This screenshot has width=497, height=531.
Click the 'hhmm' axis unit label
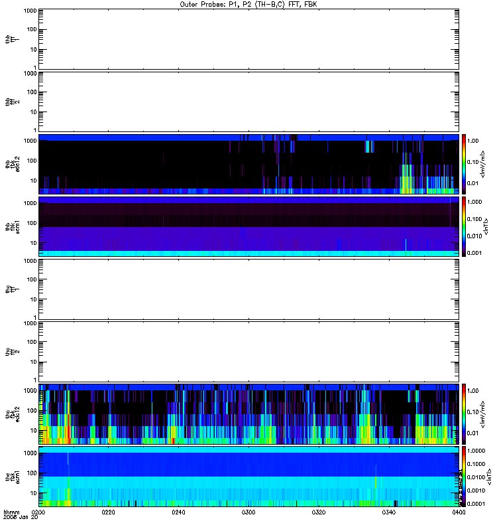tap(11, 512)
